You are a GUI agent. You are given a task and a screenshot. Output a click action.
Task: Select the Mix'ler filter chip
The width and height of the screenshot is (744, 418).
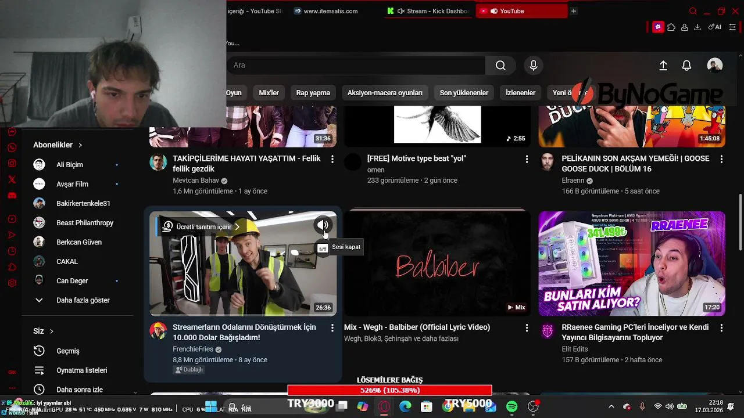269,93
